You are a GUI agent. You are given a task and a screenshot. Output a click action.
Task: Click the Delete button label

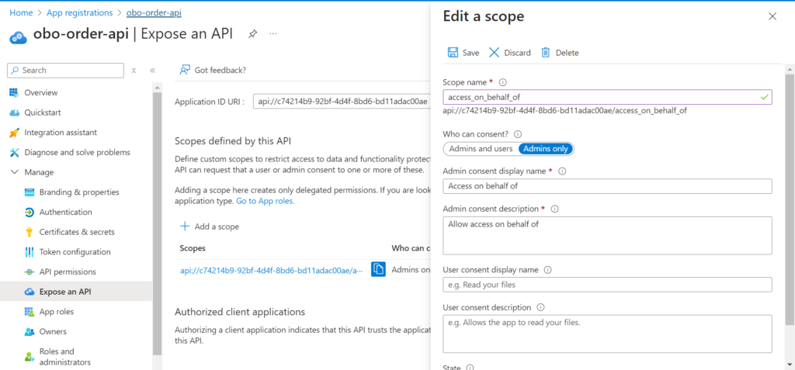click(567, 53)
